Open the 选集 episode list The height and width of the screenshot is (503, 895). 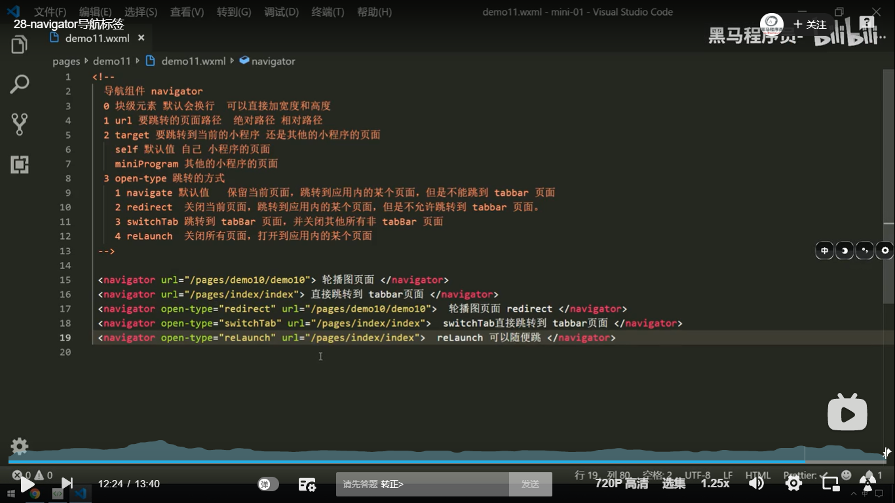click(x=674, y=483)
